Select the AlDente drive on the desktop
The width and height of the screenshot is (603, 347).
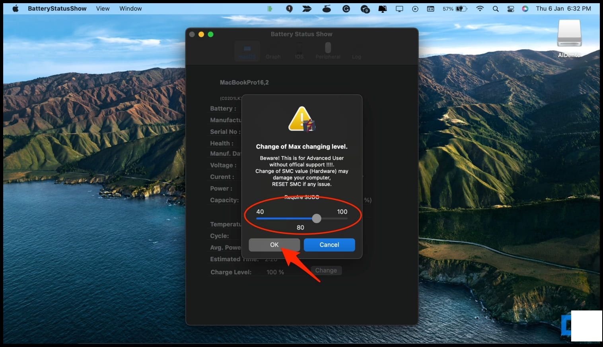569,39
